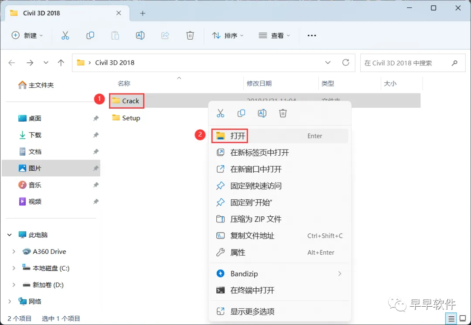Choose 在新标签页中打开
Image resolution: width=471 pixels, height=325 pixels.
point(280,153)
